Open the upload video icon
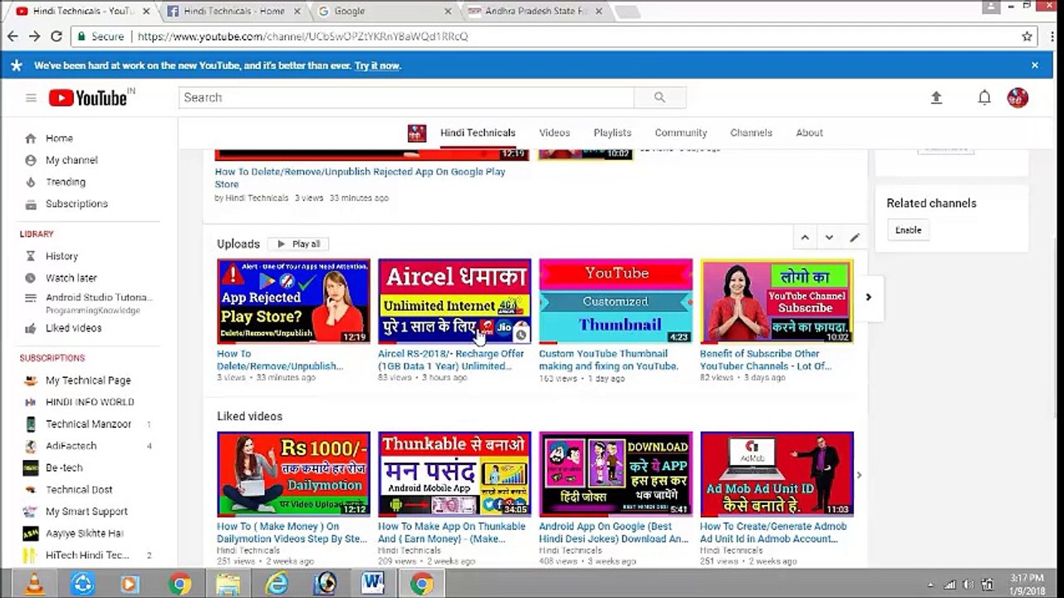Image resolution: width=1064 pixels, height=598 pixels. click(x=936, y=97)
